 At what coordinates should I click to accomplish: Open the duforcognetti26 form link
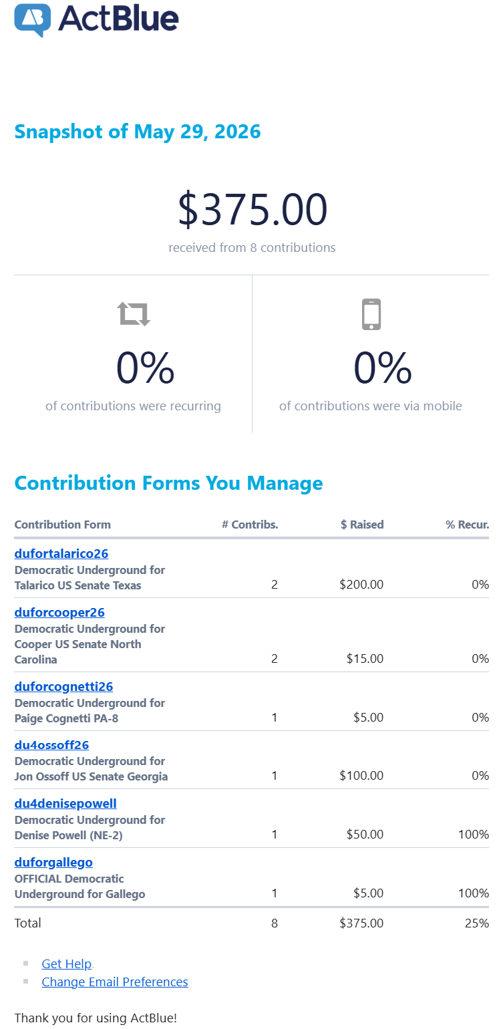coord(63,687)
